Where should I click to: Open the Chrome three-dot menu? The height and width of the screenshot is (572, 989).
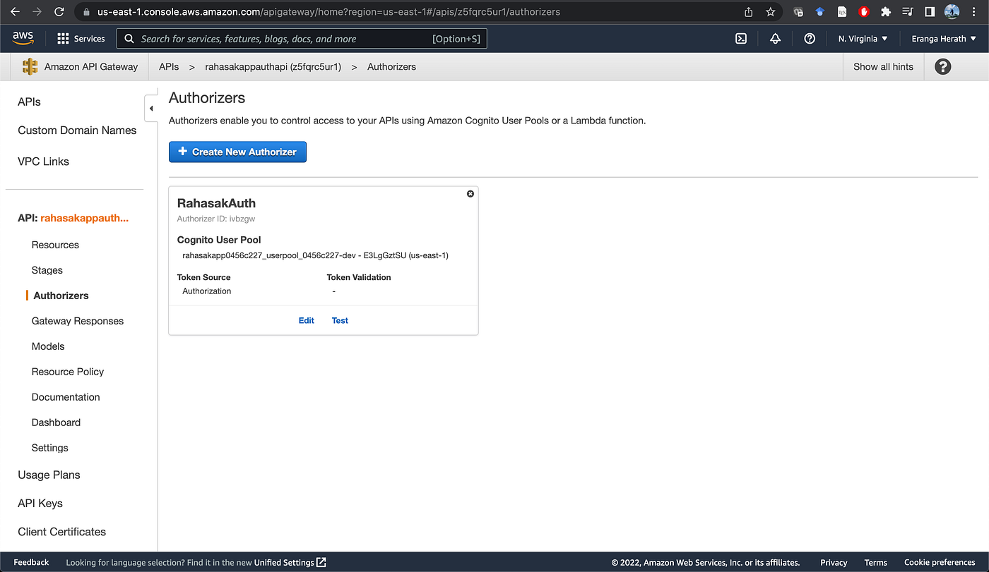(x=974, y=12)
